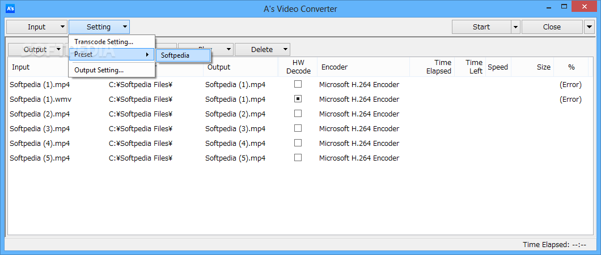Click output name Softpedia (3).mp4
Image resolution: width=601 pixels, height=255 pixels.
[x=235, y=129]
